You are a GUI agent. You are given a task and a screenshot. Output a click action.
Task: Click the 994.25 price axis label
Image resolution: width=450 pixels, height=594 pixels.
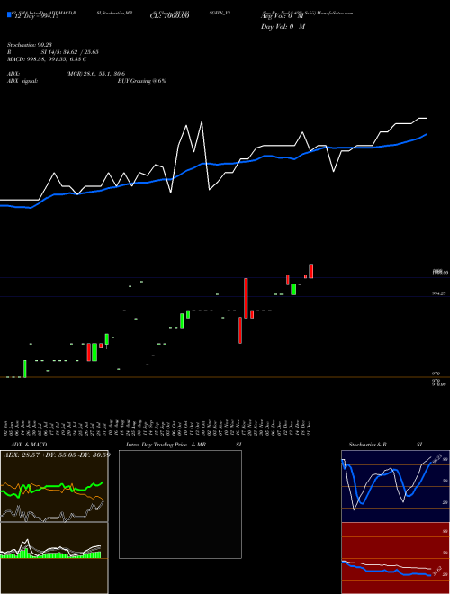click(x=438, y=293)
